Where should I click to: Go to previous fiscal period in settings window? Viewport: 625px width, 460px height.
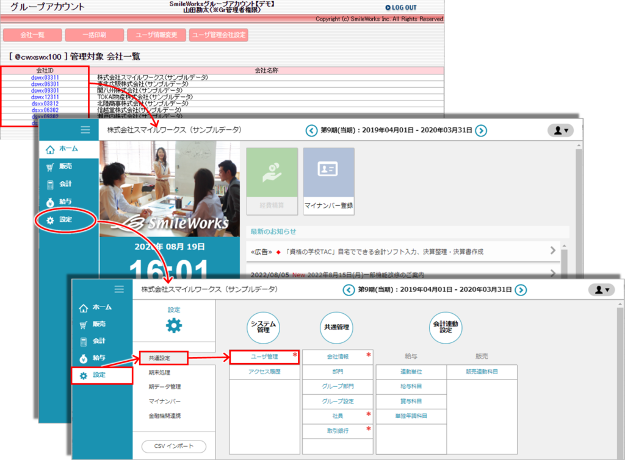[349, 289]
